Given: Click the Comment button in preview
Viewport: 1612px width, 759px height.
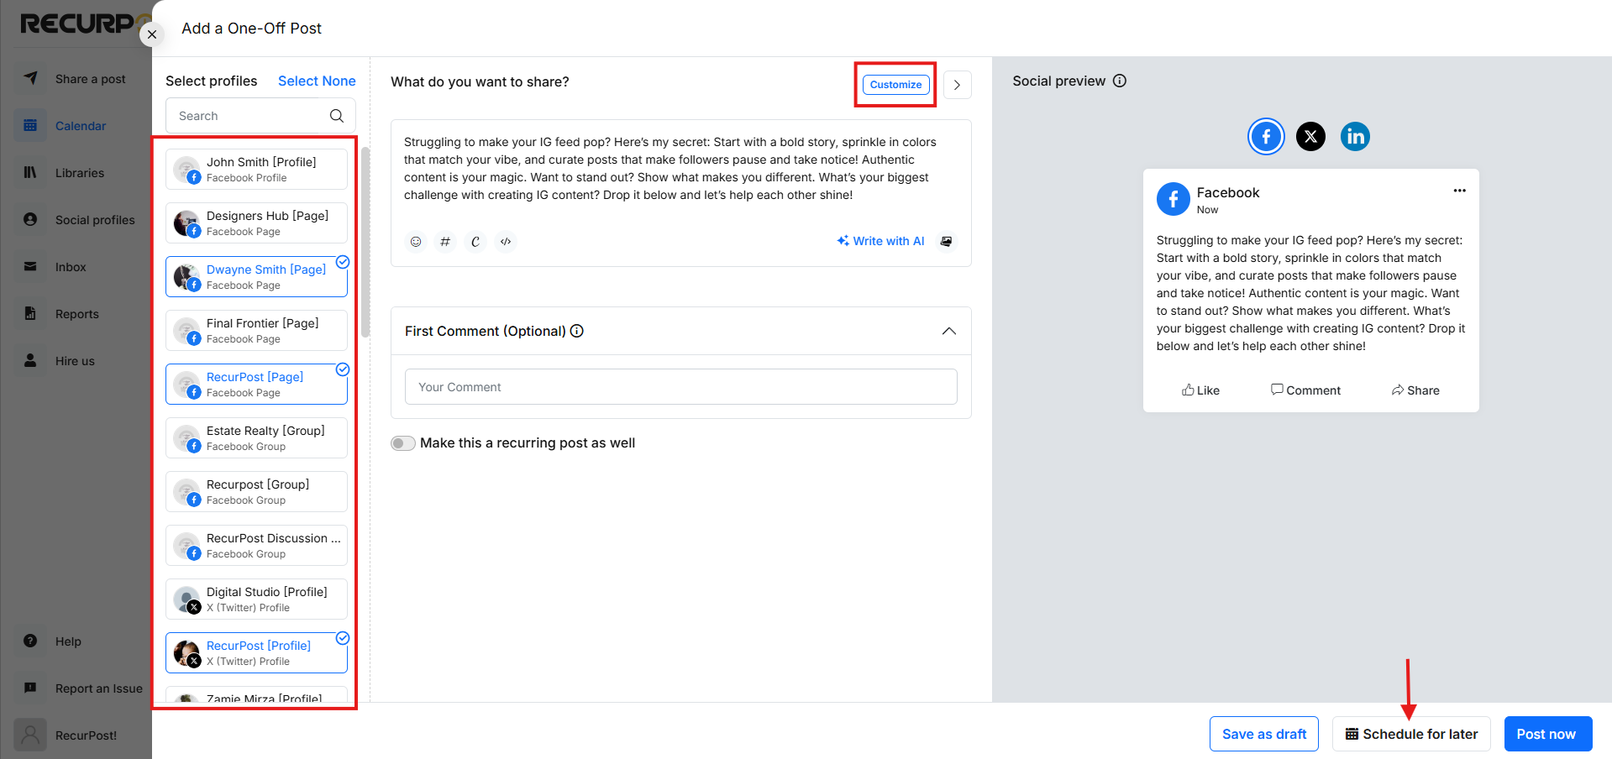Looking at the screenshot, I should 1305,390.
